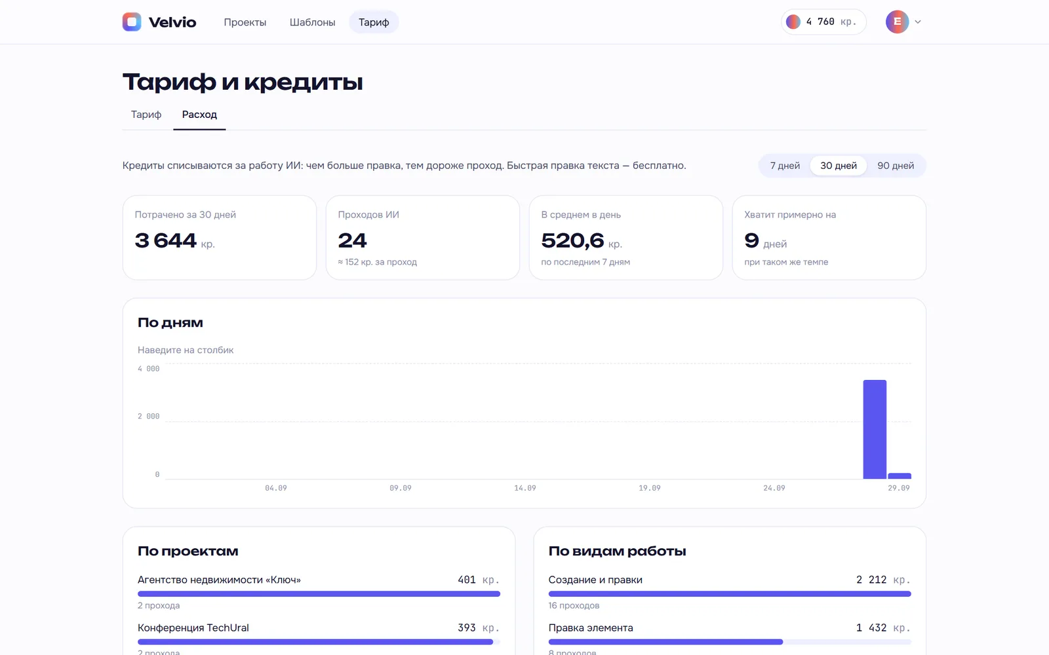Click the Velvio logo icon

click(x=132, y=22)
